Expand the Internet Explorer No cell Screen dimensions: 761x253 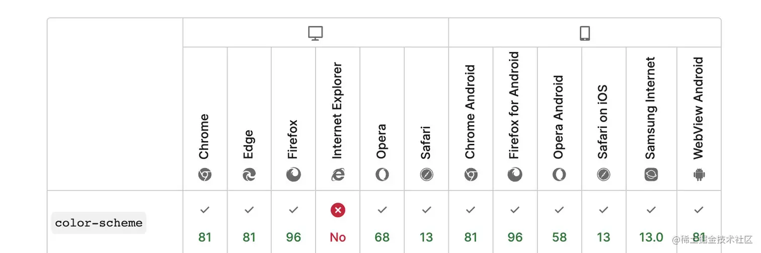coord(338,222)
